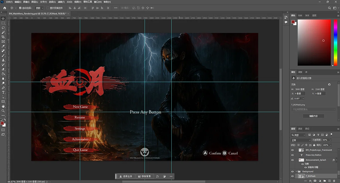Create a new layer plus icon
340x183 pixels.
click(329, 181)
